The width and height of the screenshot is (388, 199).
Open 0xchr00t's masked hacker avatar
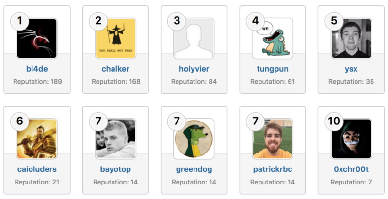(351, 139)
